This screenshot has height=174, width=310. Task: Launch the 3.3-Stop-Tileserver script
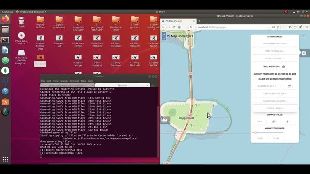[116, 60]
